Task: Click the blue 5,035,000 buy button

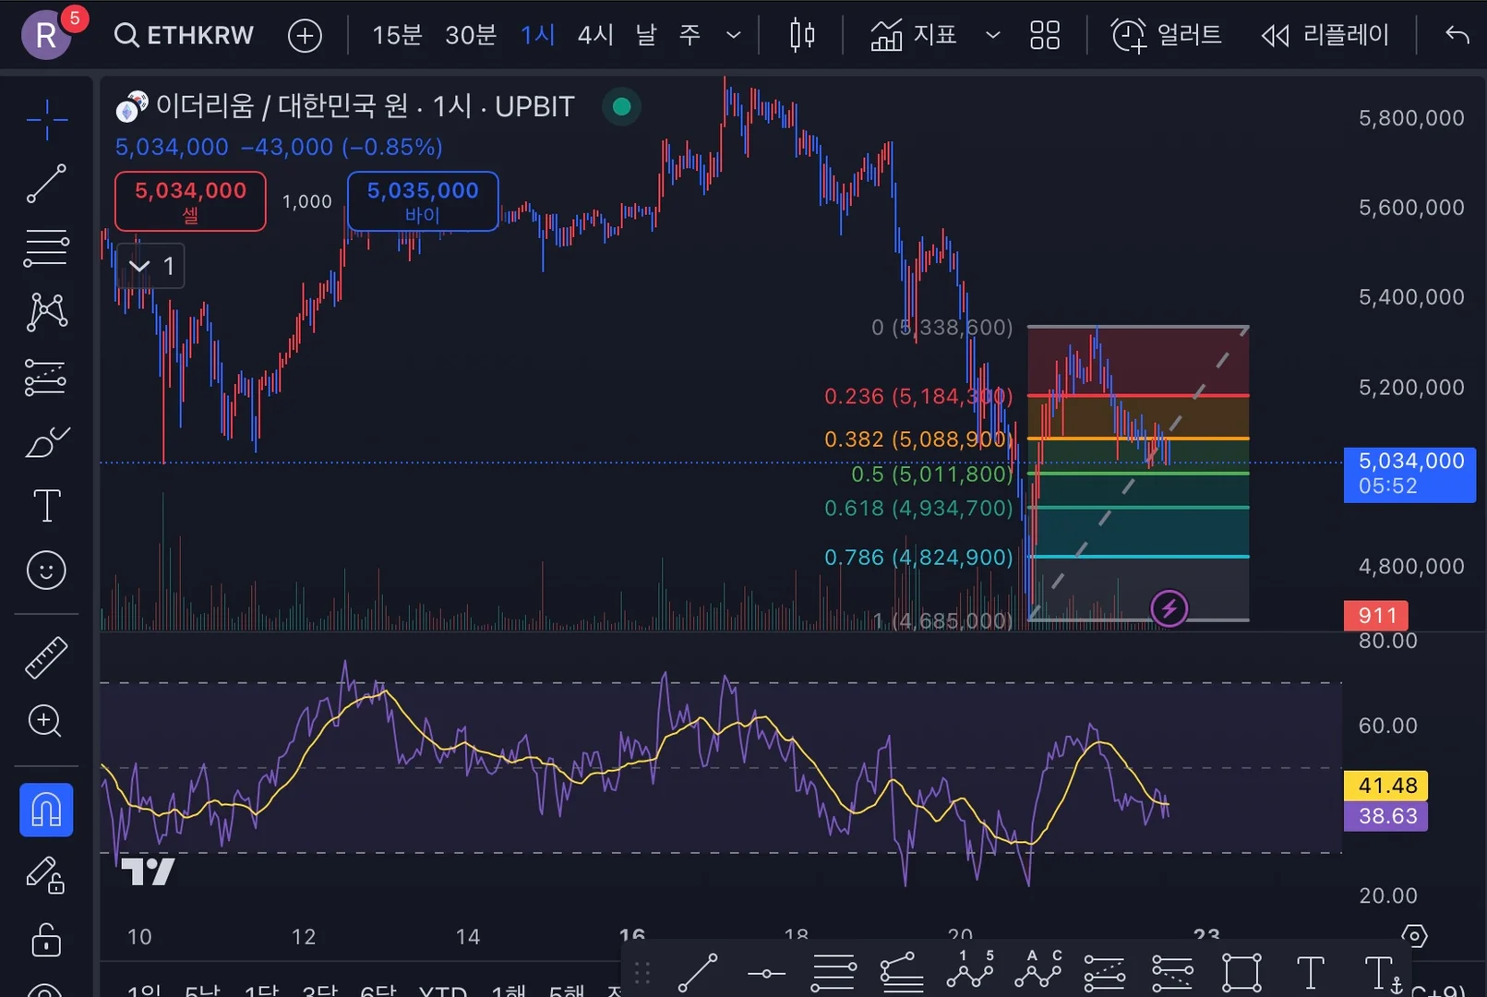Action: pyautogui.click(x=423, y=201)
